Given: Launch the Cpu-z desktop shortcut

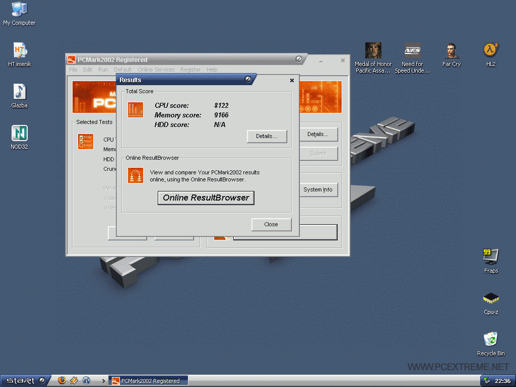Looking at the screenshot, I should (x=491, y=298).
